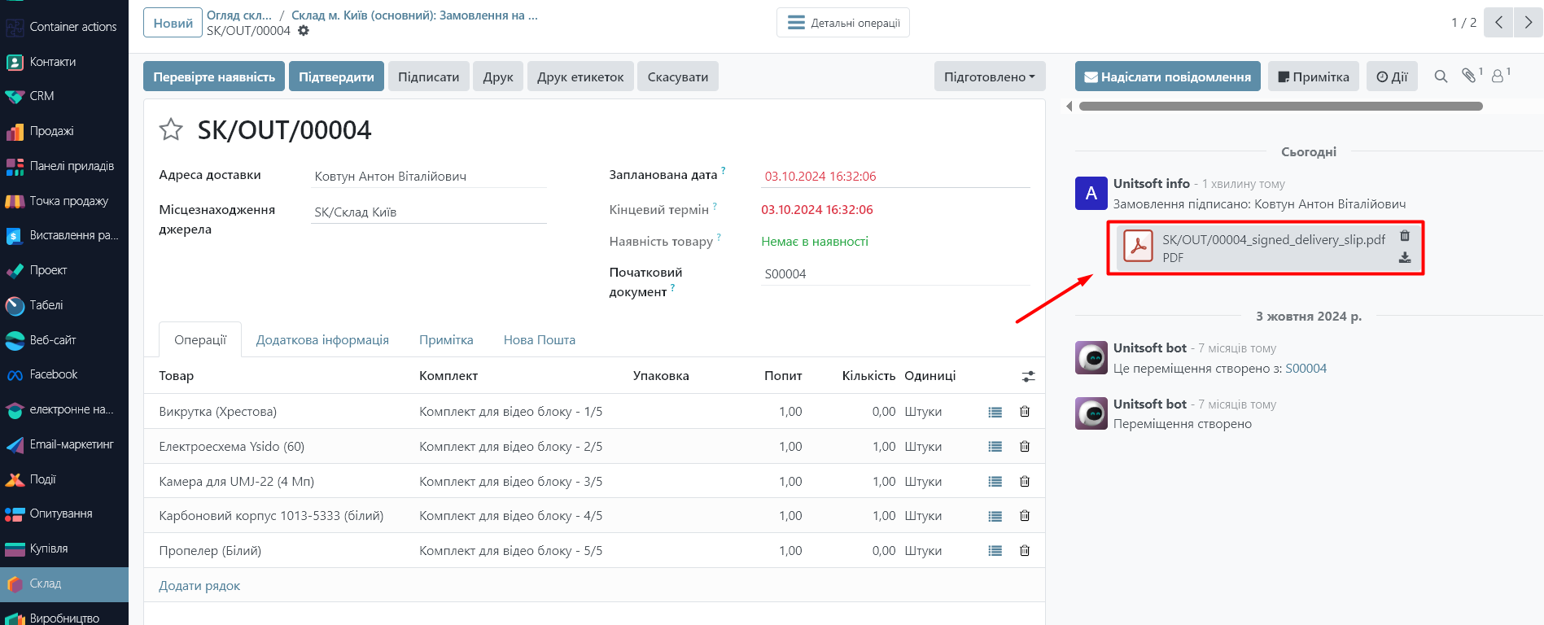Open the S00004 link in chatter

[x=1306, y=369]
